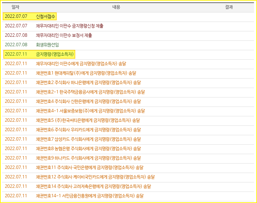Click the 결과 column header
The height and width of the screenshot is (203, 257).
pos(229,7)
